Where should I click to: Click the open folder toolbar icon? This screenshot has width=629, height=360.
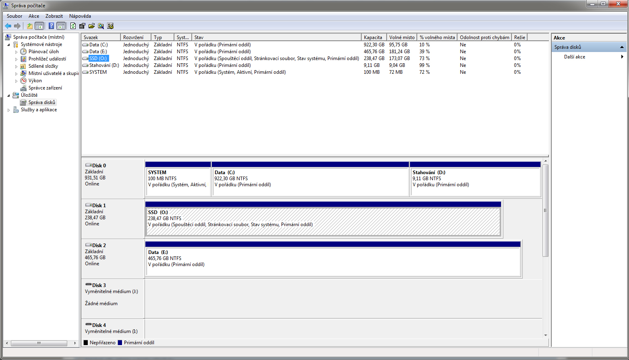tap(91, 26)
